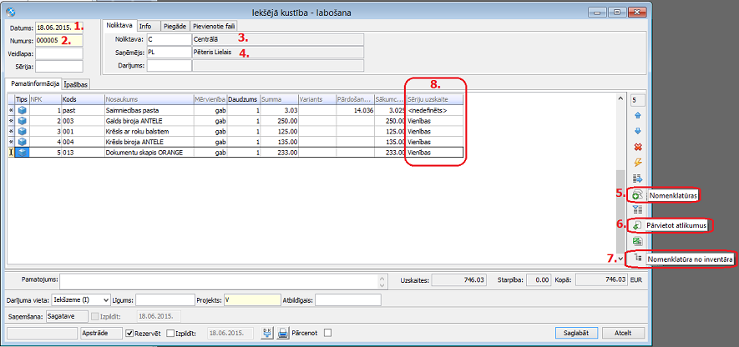Viewport: 739px width, 347px height.
Task: Click the Saņēmējs code field containing PL
Action: coord(170,53)
